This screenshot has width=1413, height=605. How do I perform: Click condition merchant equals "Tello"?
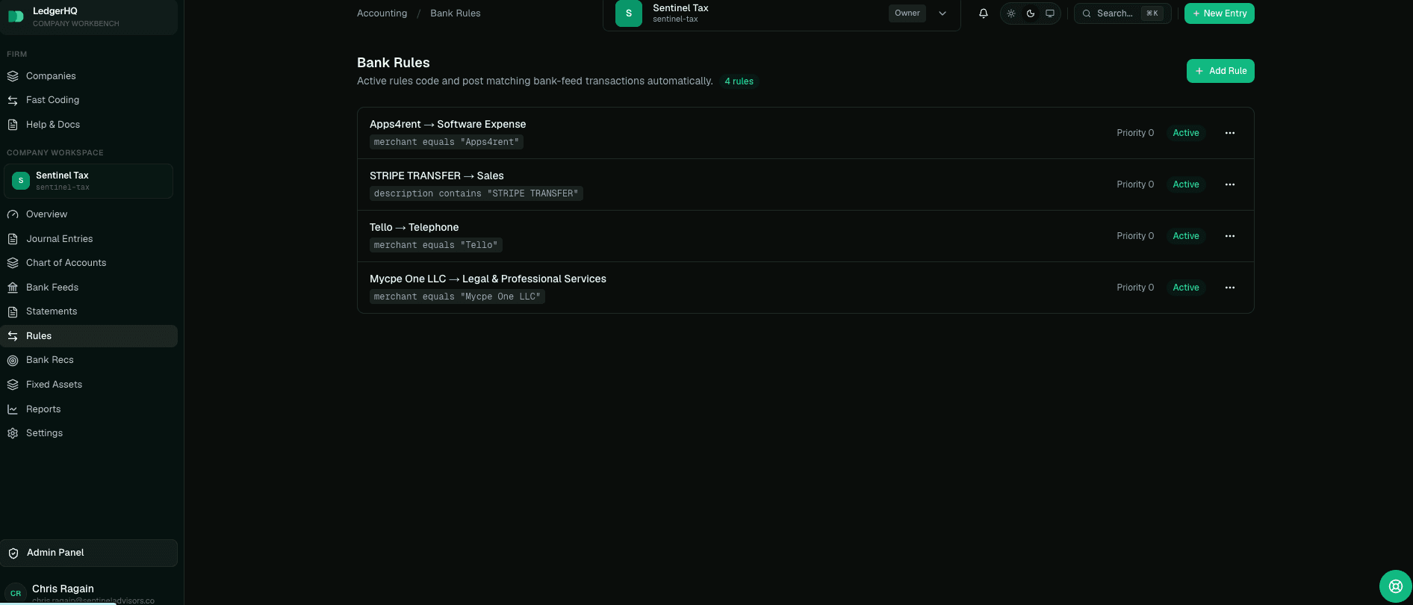tap(436, 245)
